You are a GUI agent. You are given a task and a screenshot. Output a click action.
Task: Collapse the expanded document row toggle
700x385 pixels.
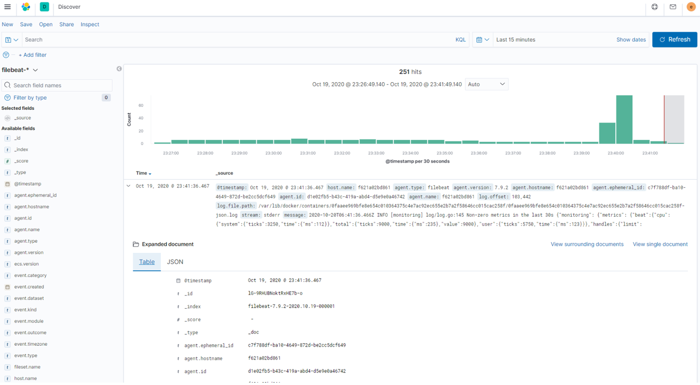[x=128, y=186]
